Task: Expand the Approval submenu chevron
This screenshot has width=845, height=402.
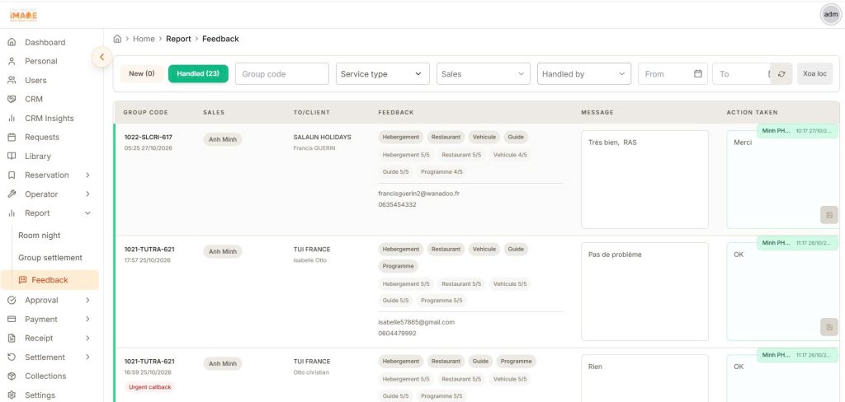Action: (87, 301)
